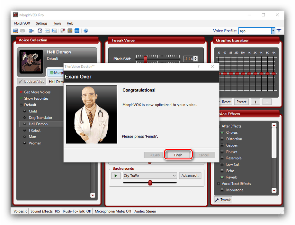
Task: Click the waveform sound effects toolbar icon
Action: click(x=47, y=31)
